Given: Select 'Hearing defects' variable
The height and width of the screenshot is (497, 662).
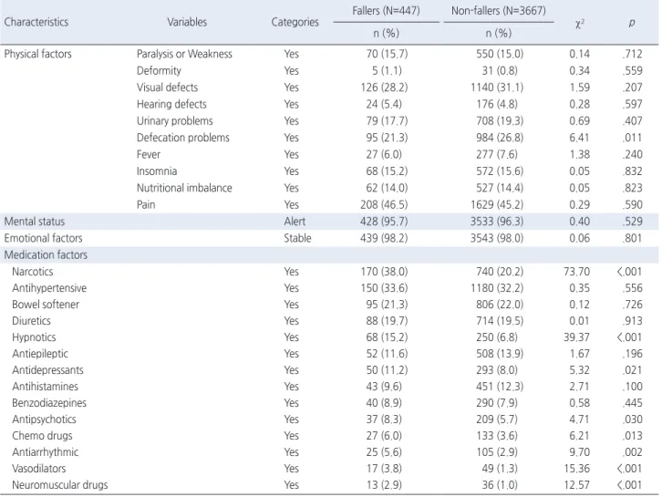Looking at the screenshot, I should point(171,104).
